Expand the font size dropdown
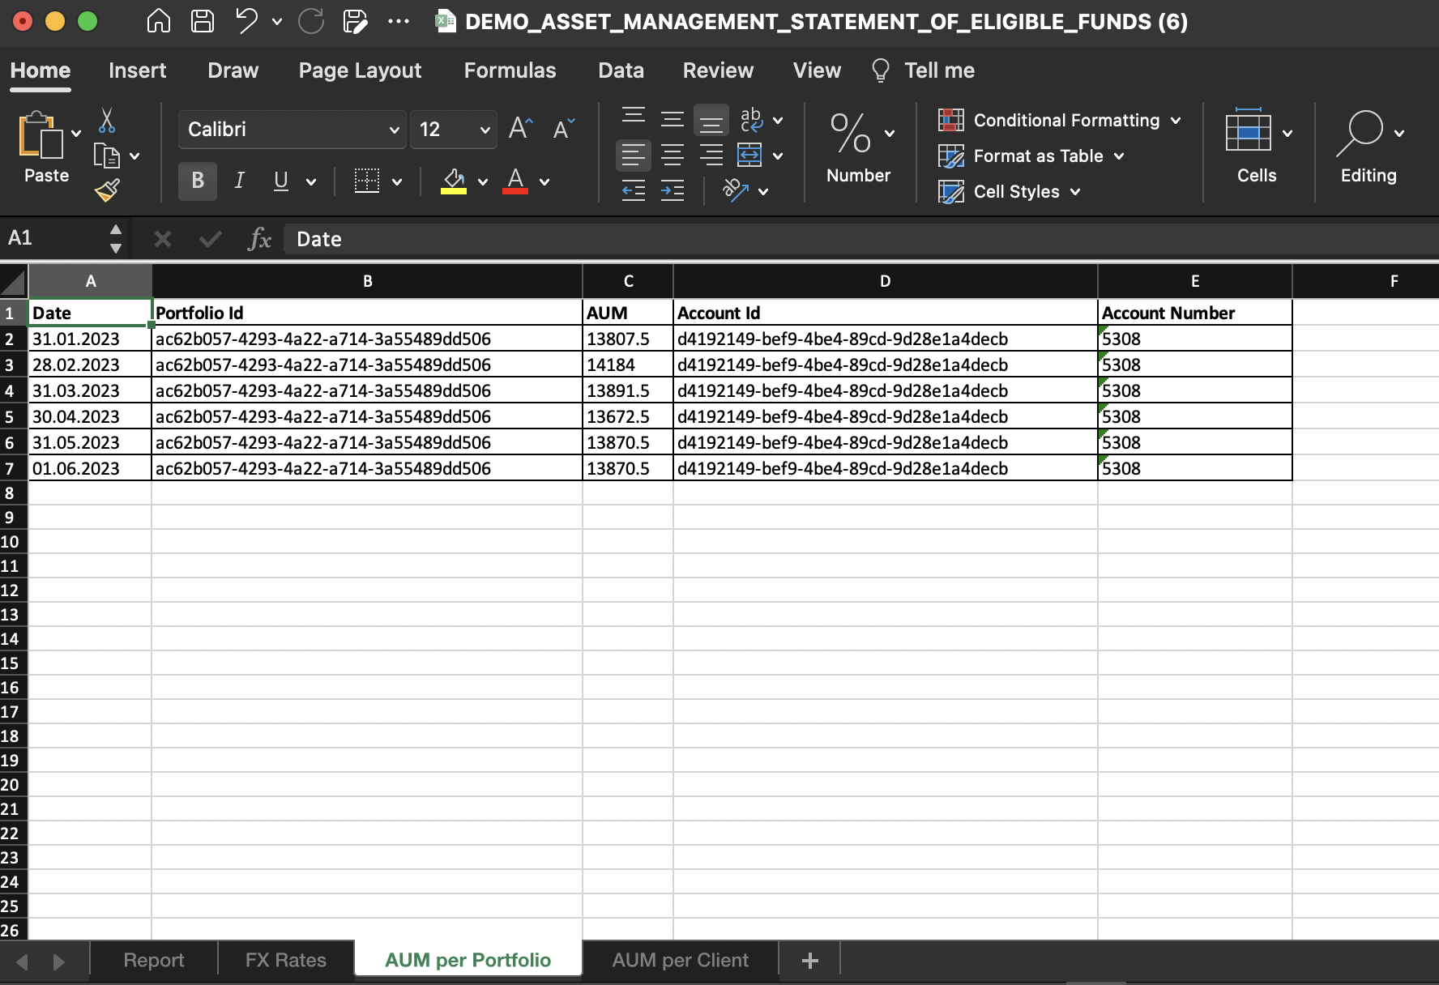 (x=485, y=130)
